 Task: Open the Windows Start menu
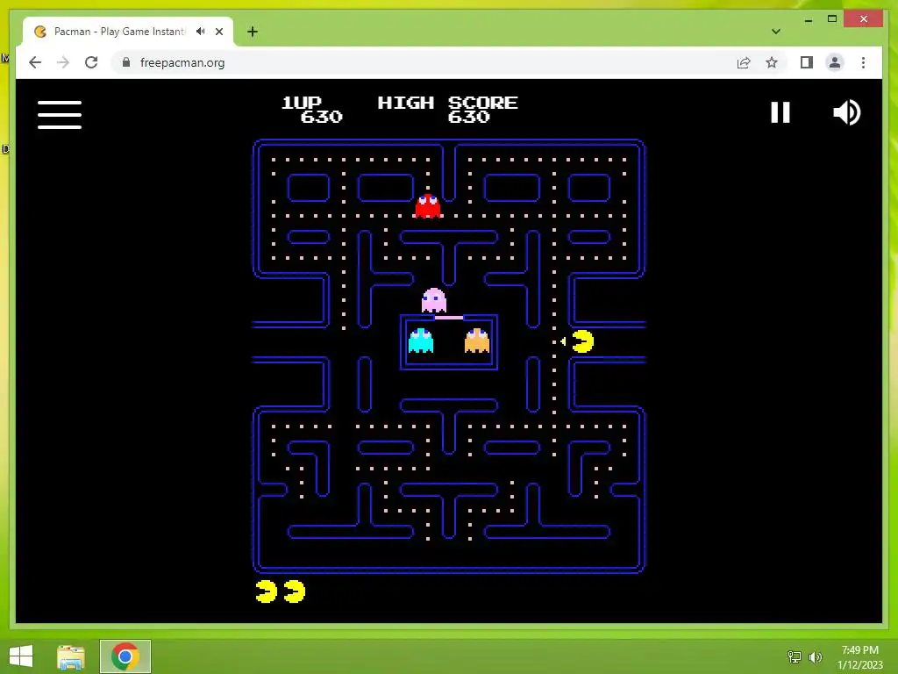[x=21, y=656]
